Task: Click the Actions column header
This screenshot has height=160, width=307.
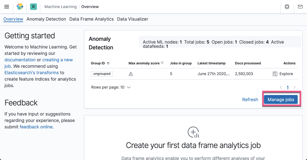Action: point(290,63)
